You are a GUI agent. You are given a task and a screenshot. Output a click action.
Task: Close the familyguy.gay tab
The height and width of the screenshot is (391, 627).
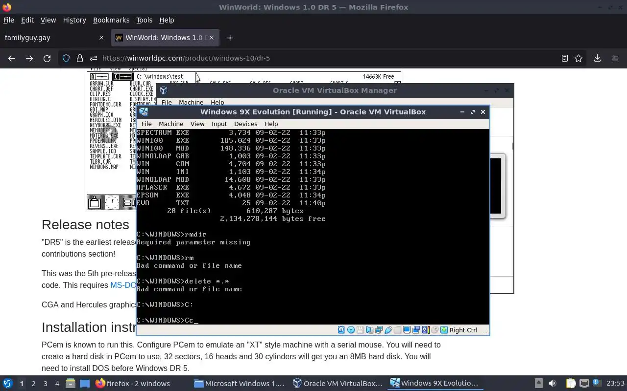[x=101, y=38]
